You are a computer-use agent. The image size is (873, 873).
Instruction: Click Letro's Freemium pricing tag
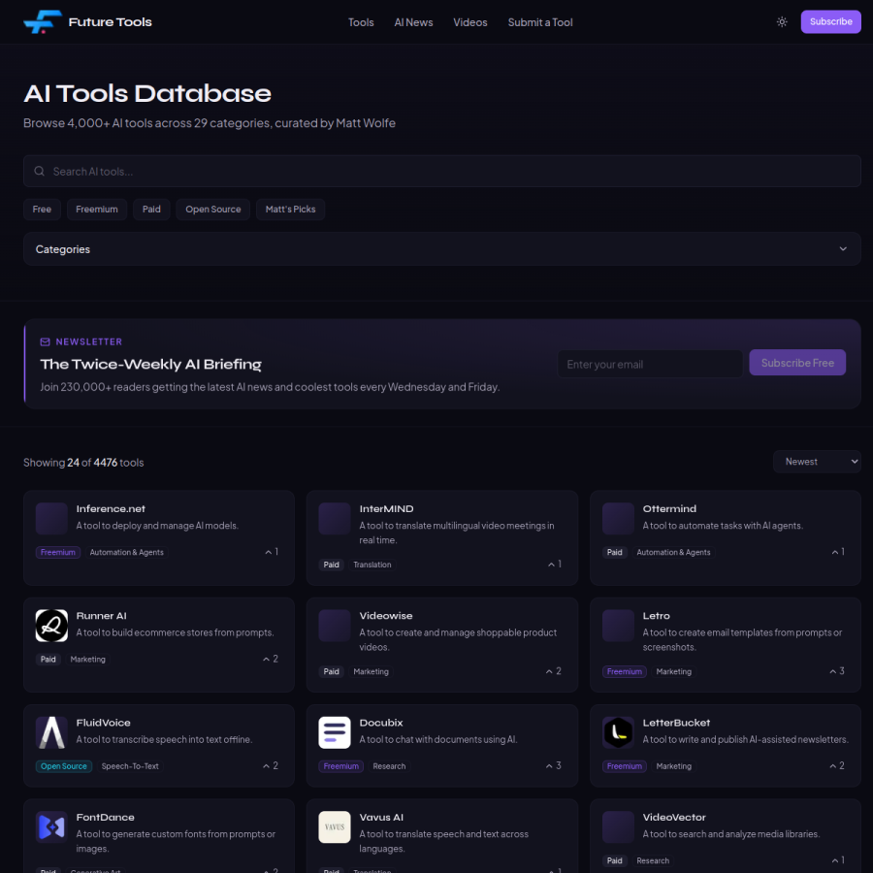click(x=624, y=671)
